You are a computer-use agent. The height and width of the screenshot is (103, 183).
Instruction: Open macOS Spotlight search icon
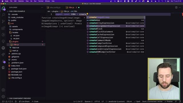coord(166,1)
